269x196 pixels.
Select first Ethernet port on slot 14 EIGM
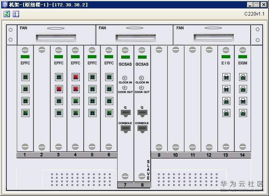point(243,77)
